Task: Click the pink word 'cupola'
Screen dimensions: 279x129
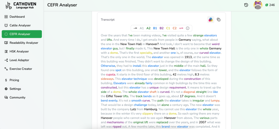Action: click(x=111, y=74)
